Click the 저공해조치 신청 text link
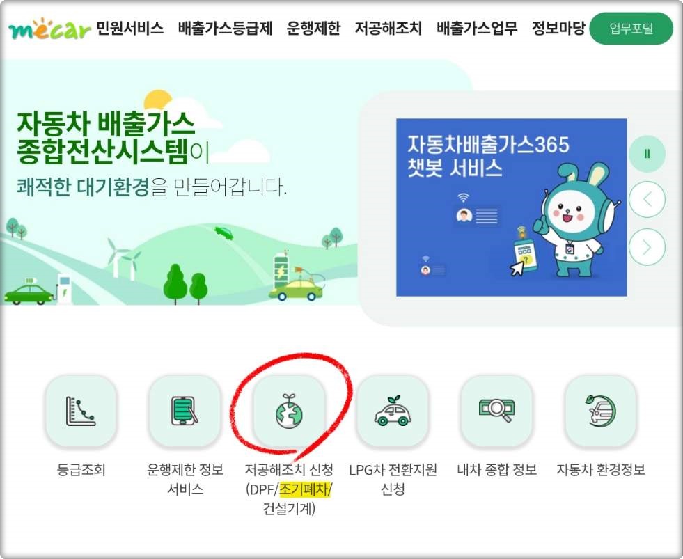Screen dimensions: 683x559 coord(289,470)
